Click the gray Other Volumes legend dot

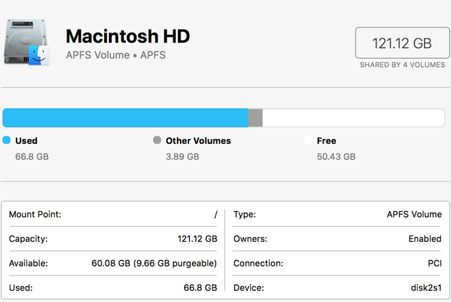[x=157, y=140]
